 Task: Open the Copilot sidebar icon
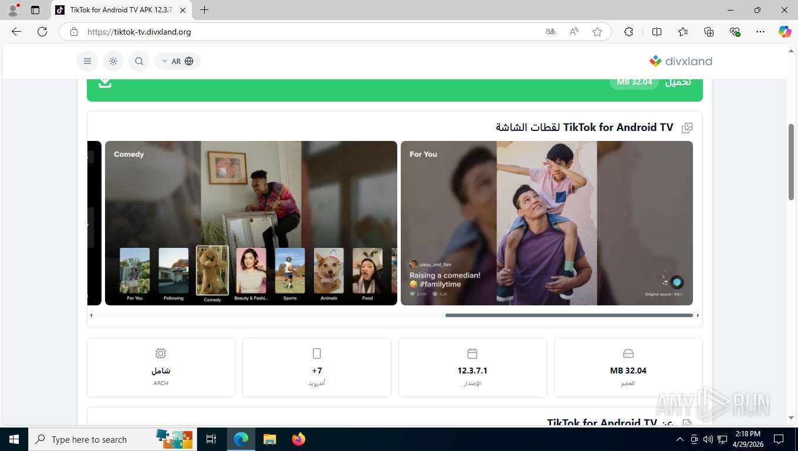coord(785,32)
